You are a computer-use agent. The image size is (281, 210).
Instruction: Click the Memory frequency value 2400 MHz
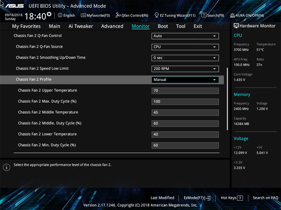coord(241,109)
